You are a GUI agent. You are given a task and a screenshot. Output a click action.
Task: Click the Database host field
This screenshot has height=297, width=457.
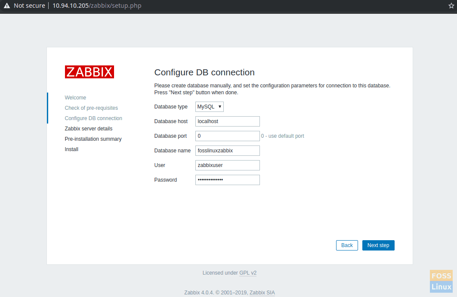(x=227, y=121)
